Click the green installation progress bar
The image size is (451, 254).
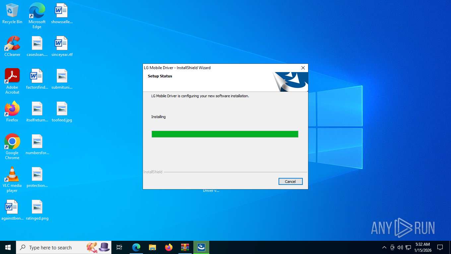pos(225,134)
